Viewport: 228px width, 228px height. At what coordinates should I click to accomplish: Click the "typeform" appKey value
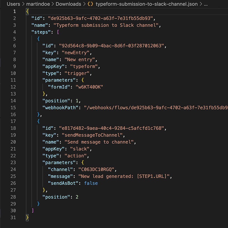[84, 67]
